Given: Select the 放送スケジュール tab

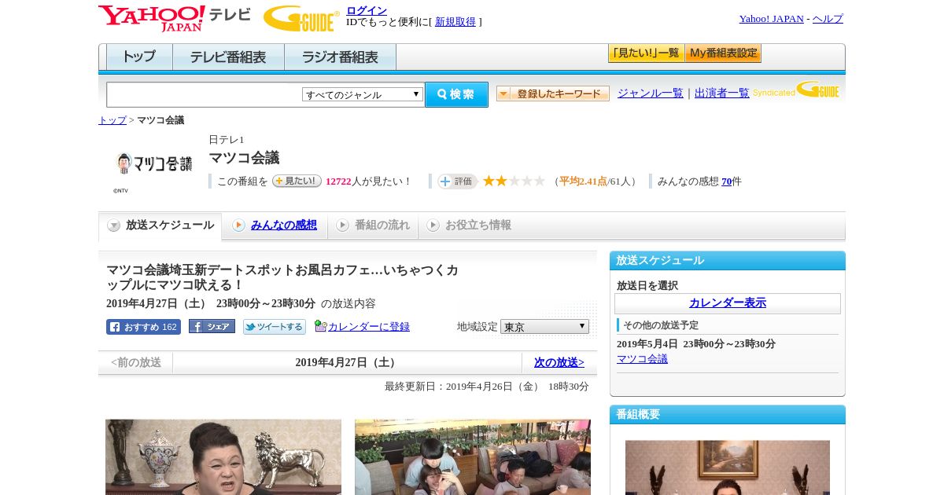Looking at the screenshot, I should (x=160, y=225).
